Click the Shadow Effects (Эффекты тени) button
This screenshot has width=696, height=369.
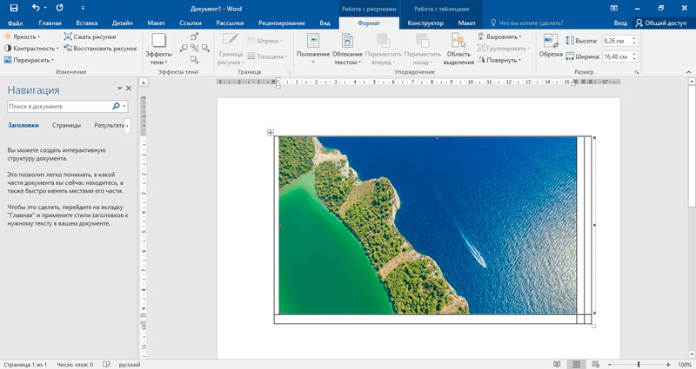(x=159, y=48)
